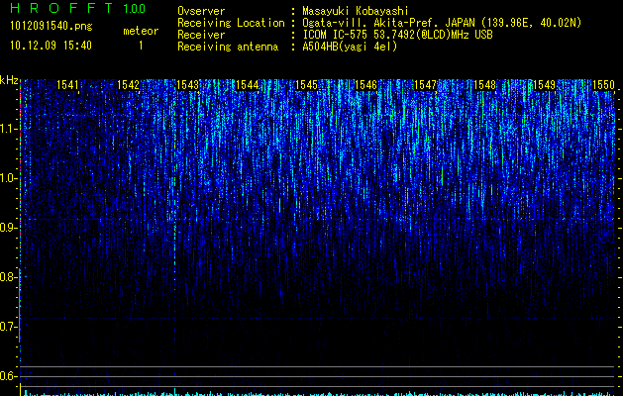623x396 pixels.
Task: Click the A504HB(yagi 4el) antenna text
Action: point(350,47)
